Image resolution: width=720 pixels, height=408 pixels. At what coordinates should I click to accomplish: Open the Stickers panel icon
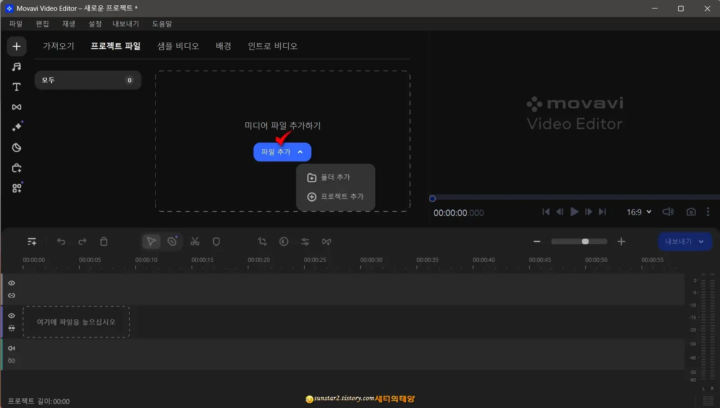(x=17, y=148)
